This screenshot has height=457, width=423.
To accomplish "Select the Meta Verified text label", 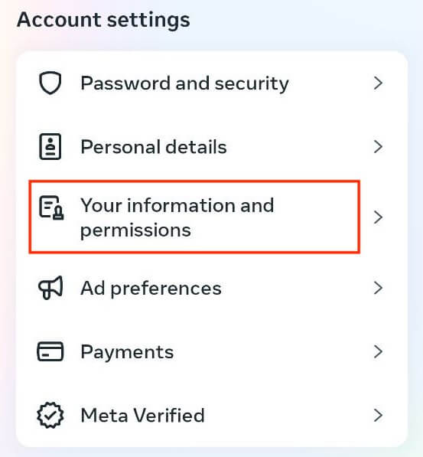I will (143, 416).
